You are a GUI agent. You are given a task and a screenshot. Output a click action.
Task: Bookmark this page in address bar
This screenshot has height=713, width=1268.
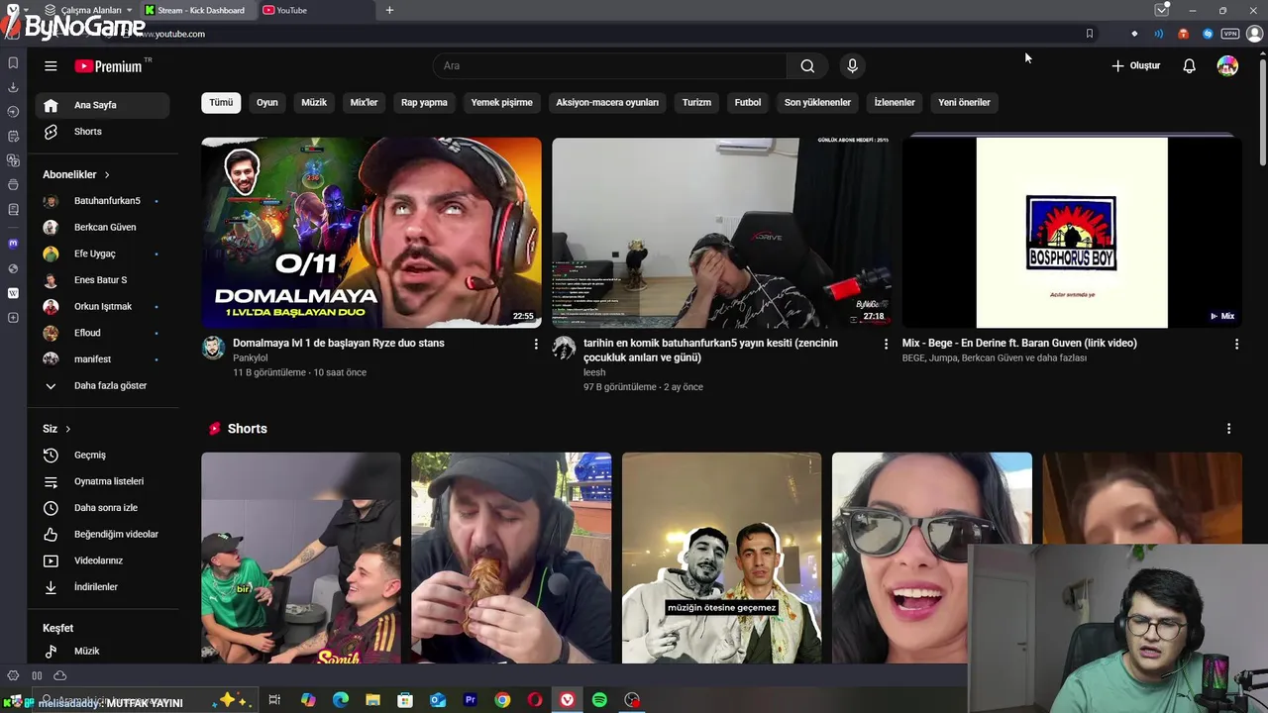click(1089, 34)
